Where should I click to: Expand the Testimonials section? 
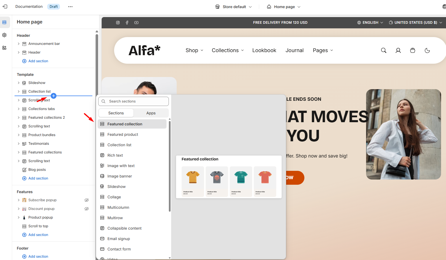coord(19,144)
